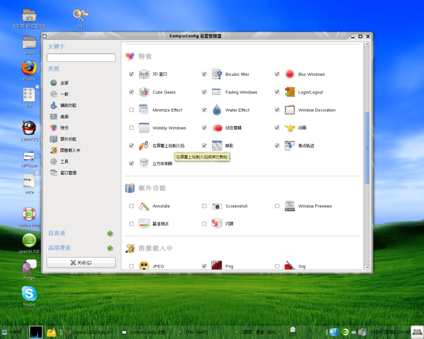Enable the Wobbly Windows checkbox
The height and width of the screenshot is (339, 424).
click(131, 128)
